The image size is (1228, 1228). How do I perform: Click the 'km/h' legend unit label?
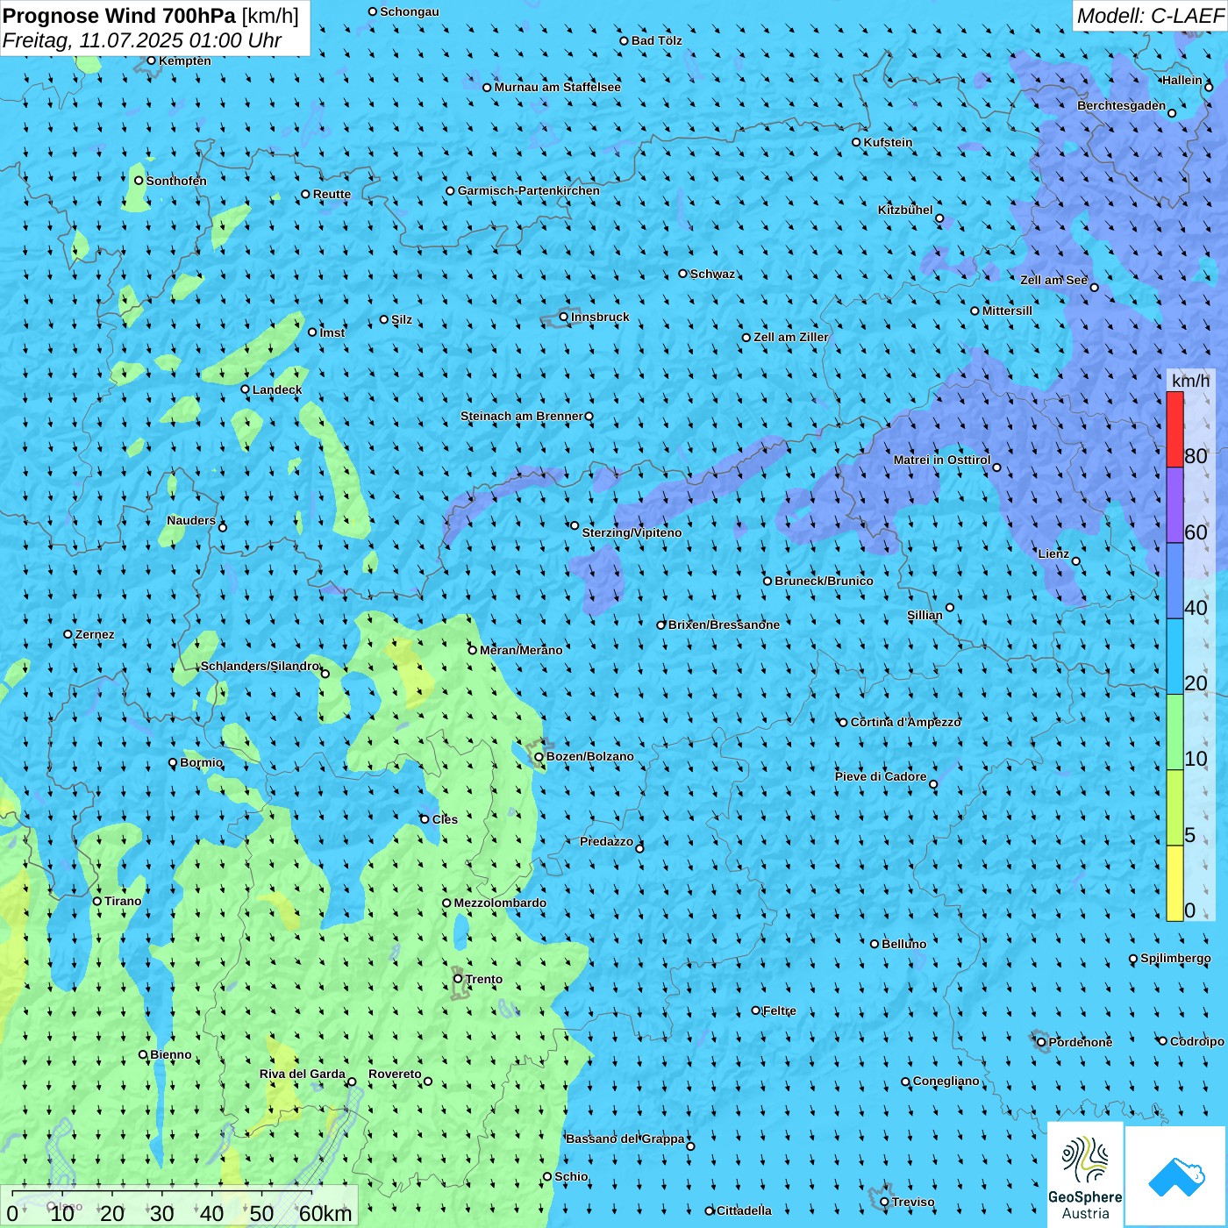coord(1190,381)
